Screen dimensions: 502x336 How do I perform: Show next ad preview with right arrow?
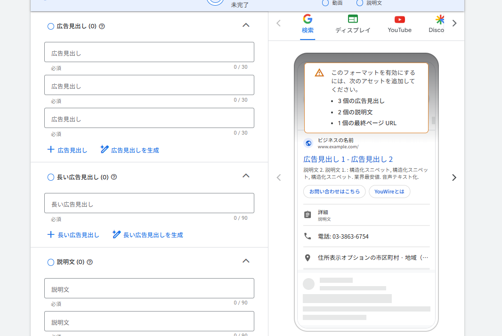pyautogui.click(x=454, y=177)
